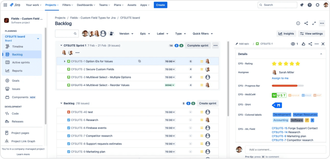The width and height of the screenshot is (330, 159).
Task: Open the help question mark icon
Action: [309, 5]
